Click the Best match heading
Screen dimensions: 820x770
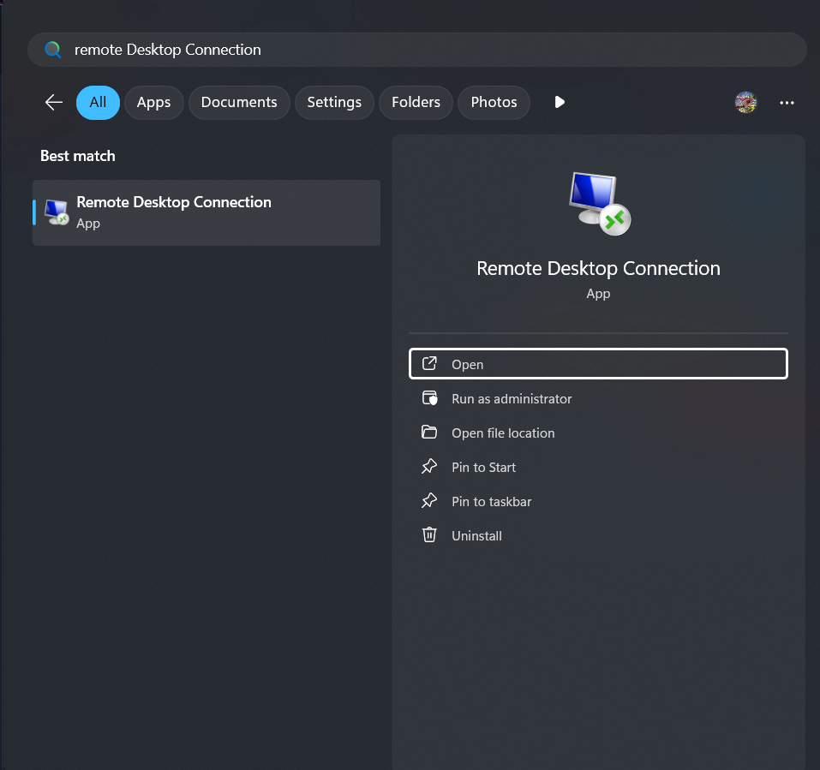click(x=77, y=156)
